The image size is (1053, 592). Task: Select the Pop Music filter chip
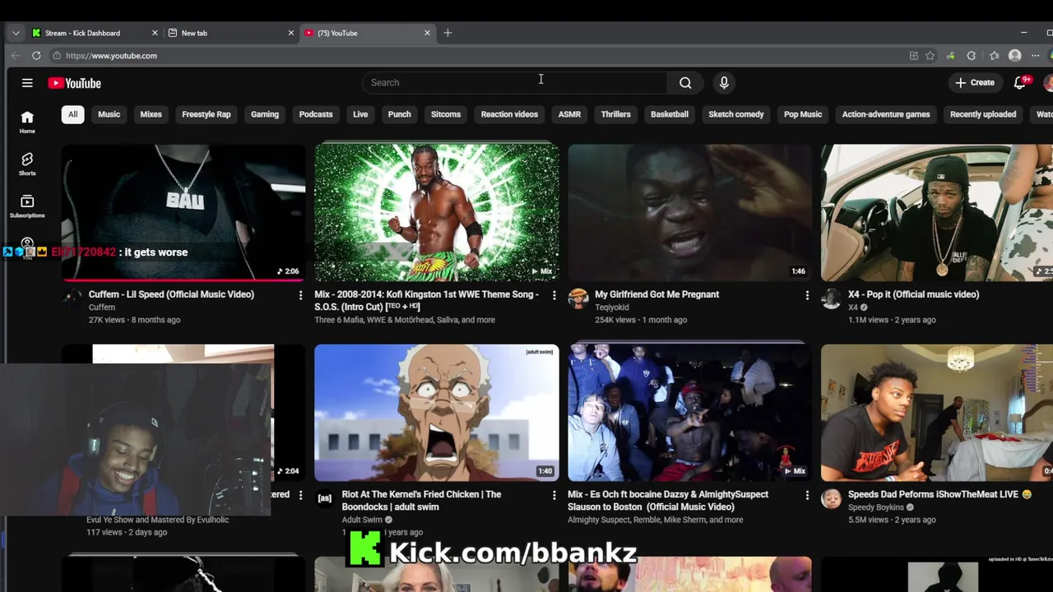click(x=803, y=114)
